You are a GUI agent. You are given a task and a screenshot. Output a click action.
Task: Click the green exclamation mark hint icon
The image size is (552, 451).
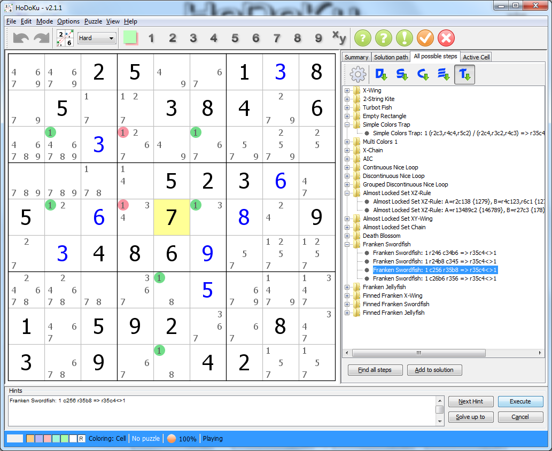click(404, 38)
